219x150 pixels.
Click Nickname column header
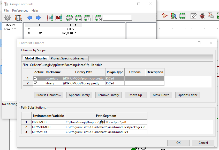[x=53, y=72]
